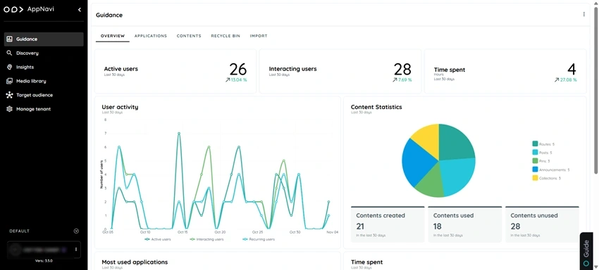Open the Guidance panel three-dot menu
599x270 pixels.
click(583, 15)
